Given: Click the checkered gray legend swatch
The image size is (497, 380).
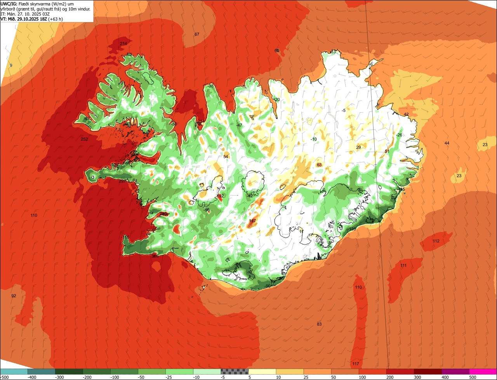Looking at the screenshot, I should click(x=235, y=372).
